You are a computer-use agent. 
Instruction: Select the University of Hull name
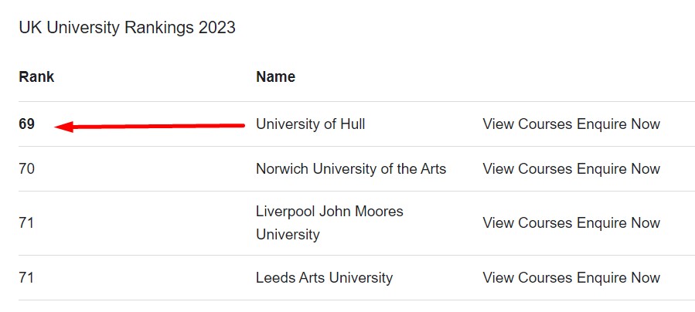point(310,124)
